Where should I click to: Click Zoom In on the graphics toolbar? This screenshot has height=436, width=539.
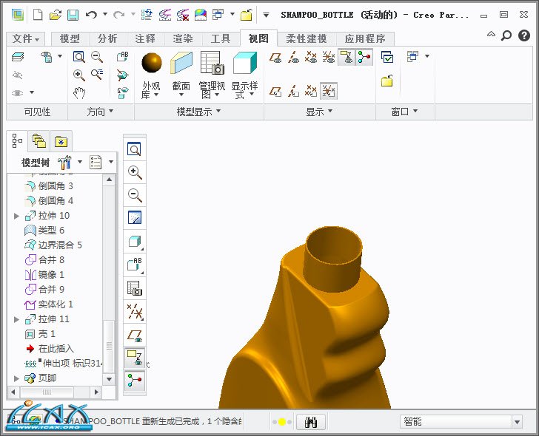[135, 172]
